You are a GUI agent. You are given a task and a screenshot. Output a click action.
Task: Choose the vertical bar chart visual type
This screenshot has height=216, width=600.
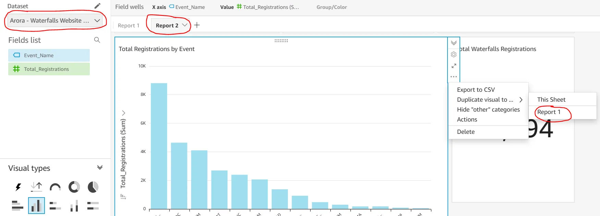(36, 205)
